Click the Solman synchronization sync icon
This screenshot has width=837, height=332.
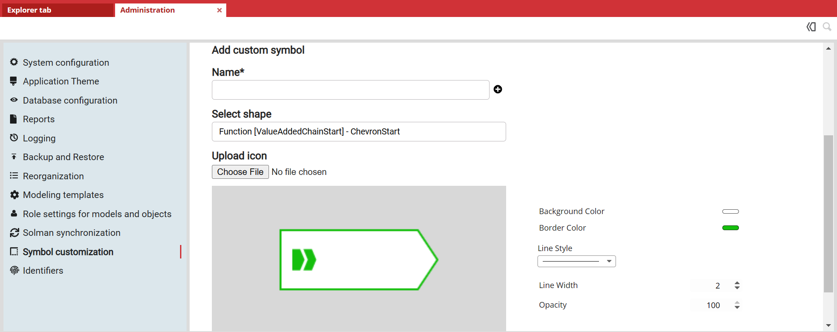click(14, 233)
